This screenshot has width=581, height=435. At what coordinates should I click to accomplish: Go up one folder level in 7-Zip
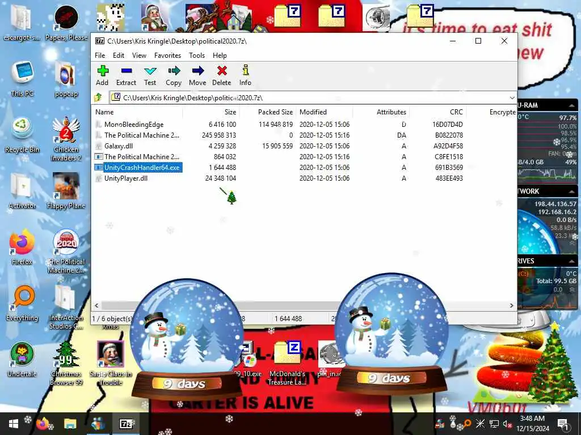tap(99, 97)
